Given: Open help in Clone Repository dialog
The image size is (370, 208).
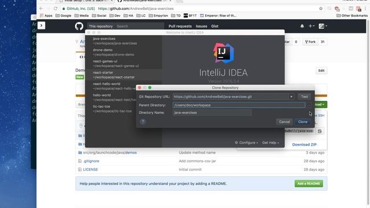Looking at the screenshot, I should [143, 122].
